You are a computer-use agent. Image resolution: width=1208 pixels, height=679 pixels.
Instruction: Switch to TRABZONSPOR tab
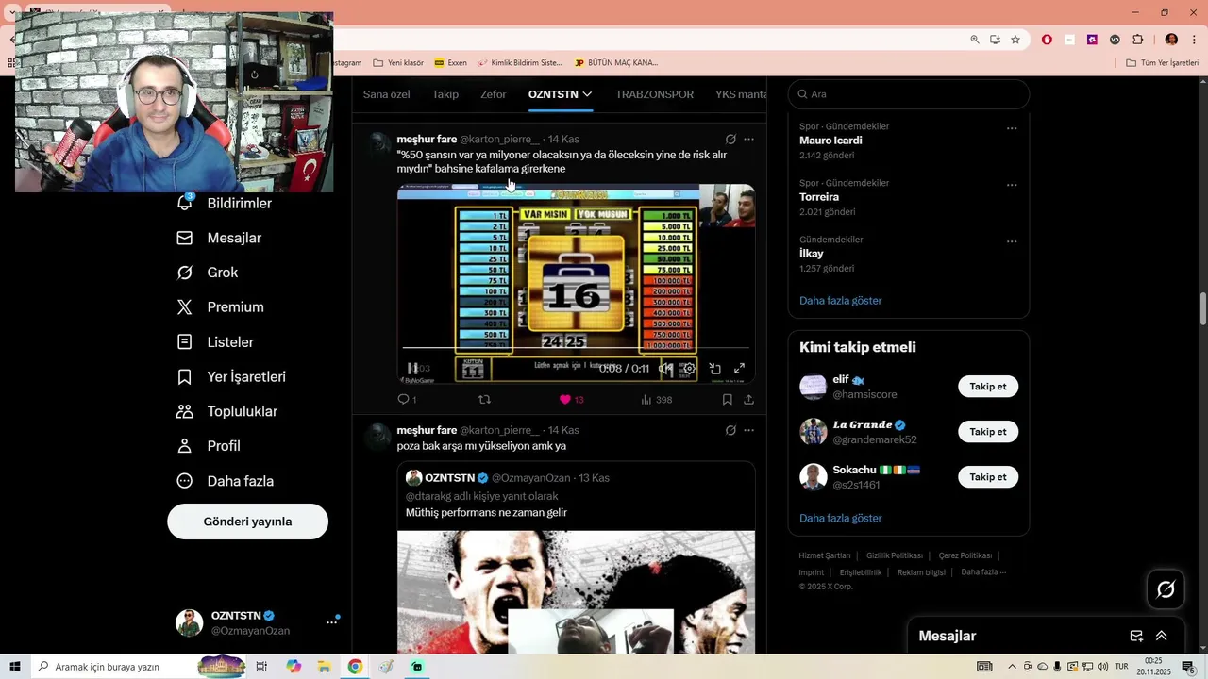point(654,94)
